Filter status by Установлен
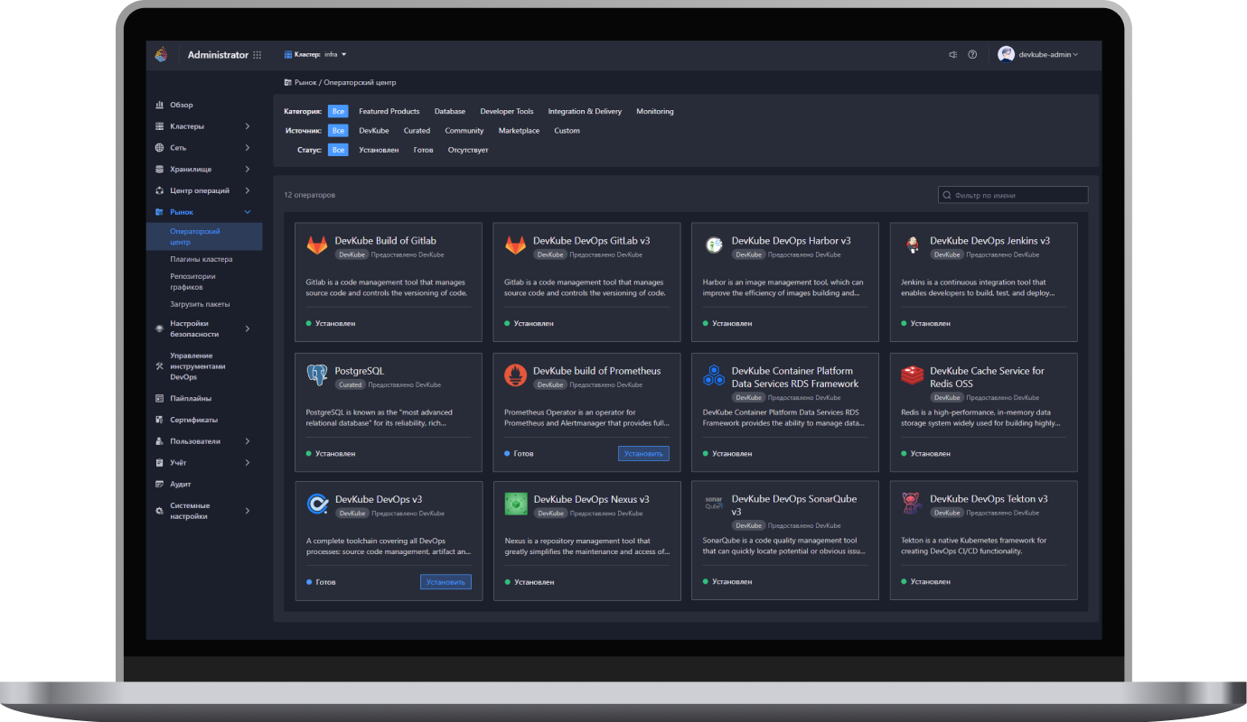Screen dimensions: 1247x722 [x=379, y=150]
